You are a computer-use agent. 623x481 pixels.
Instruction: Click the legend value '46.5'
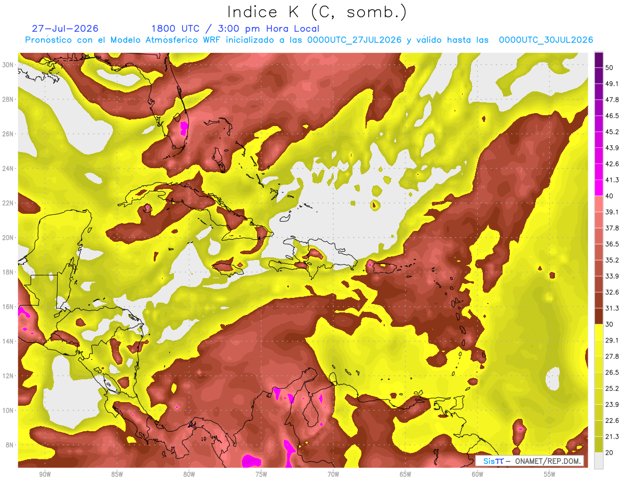[x=612, y=116]
